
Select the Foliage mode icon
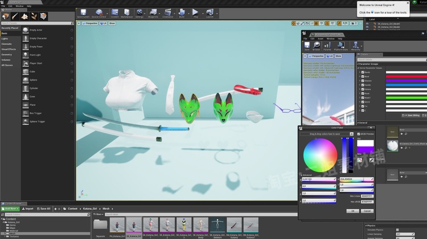[x=34, y=16]
